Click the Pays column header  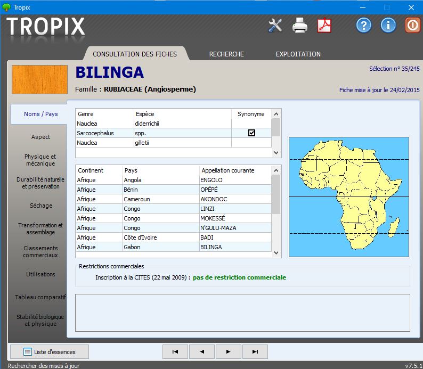click(161, 170)
